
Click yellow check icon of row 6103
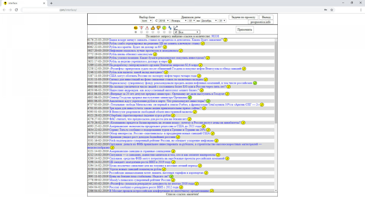(x=203, y=43)
